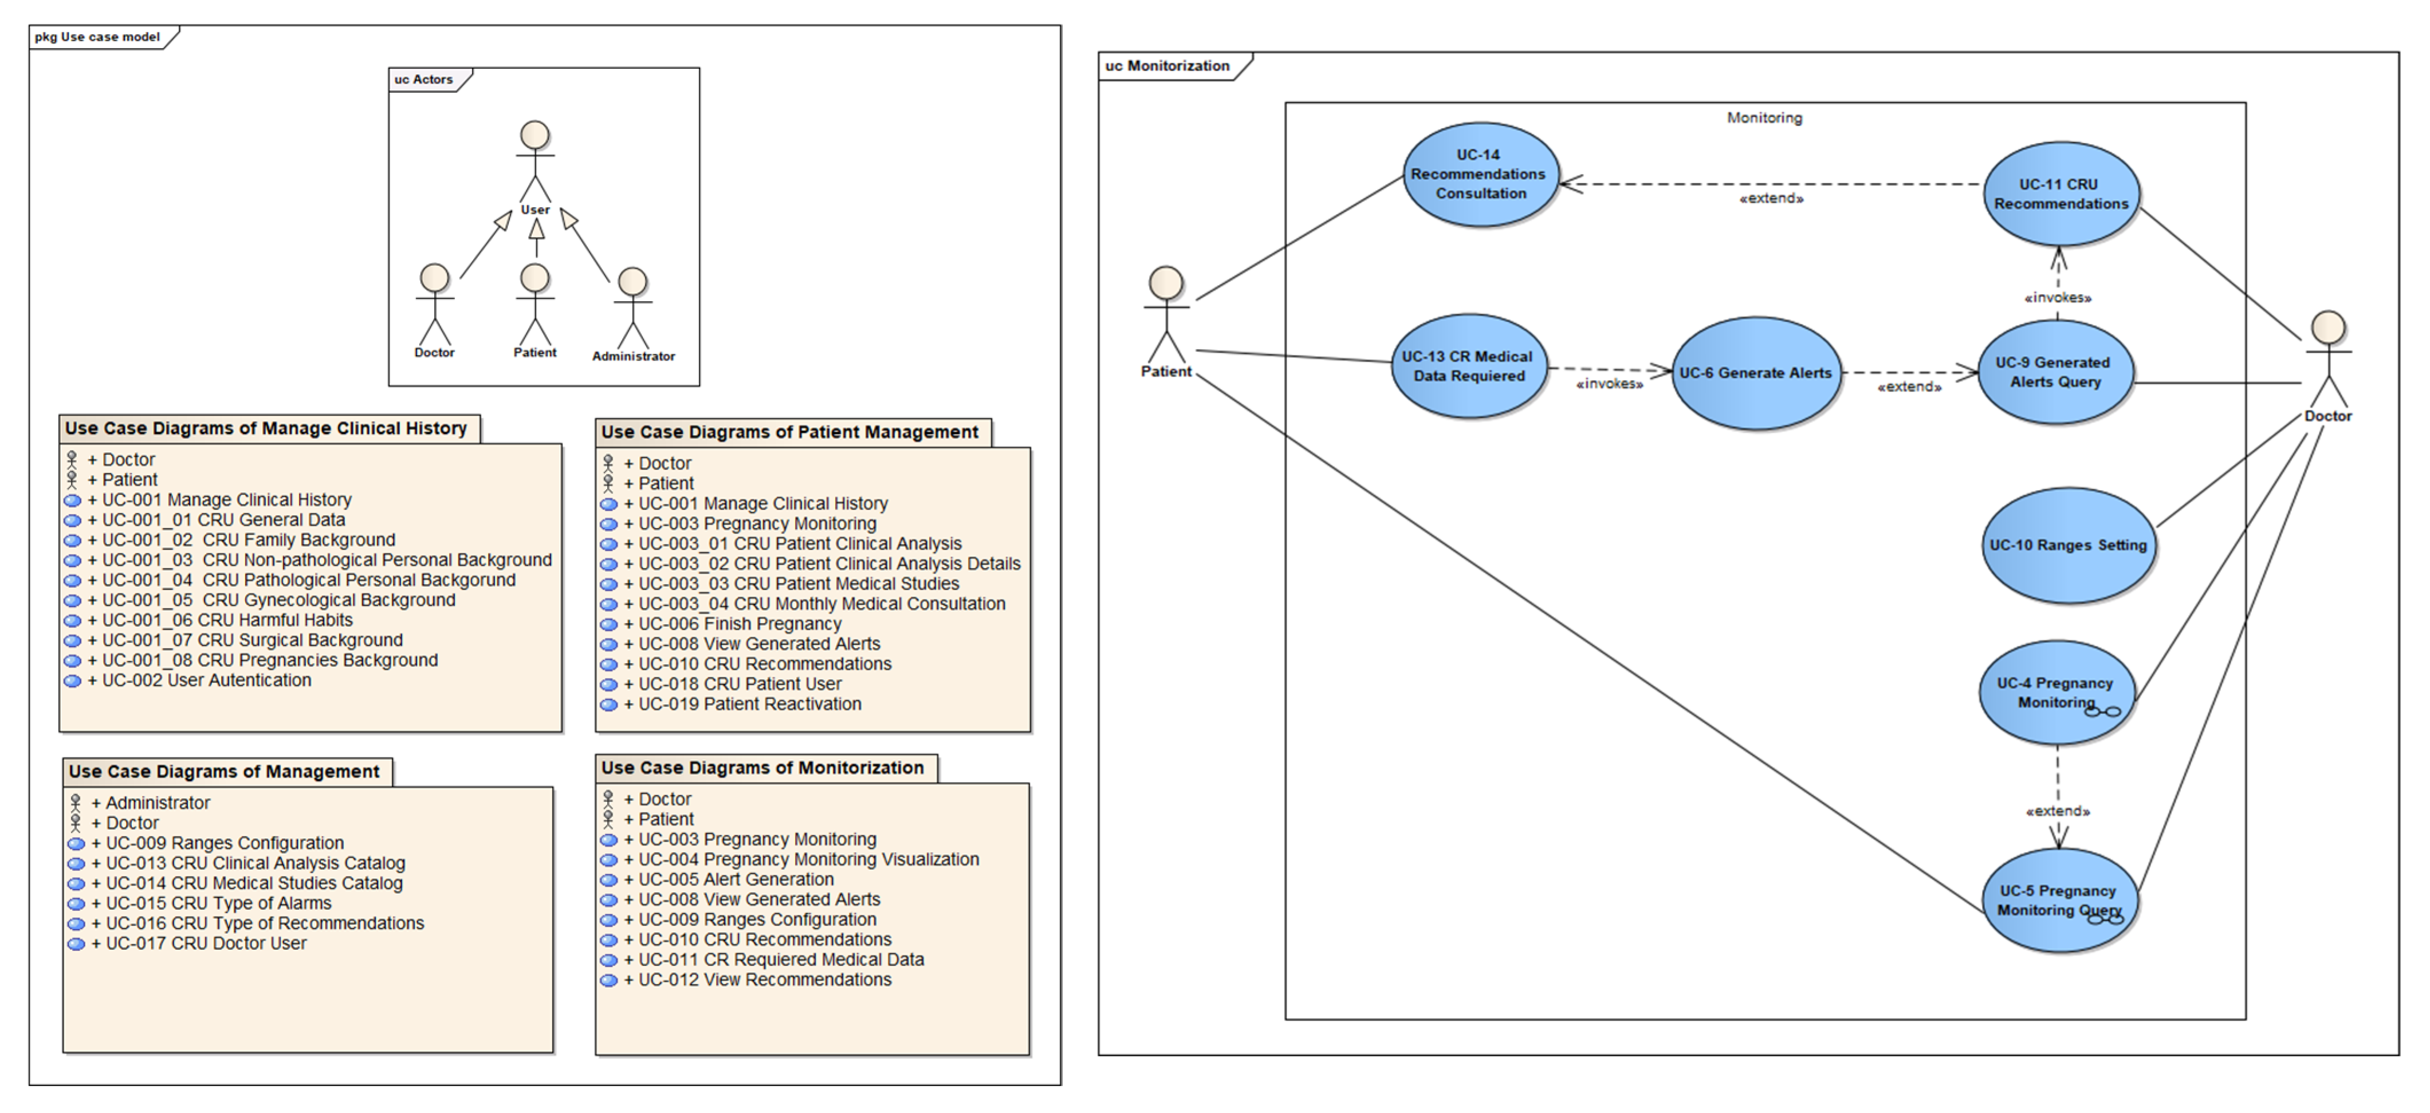This screenshot has height=1113, width=2430.
Task: Click «extend» label between UC-6 and UC-9
Action: (x=1909, y=388)
